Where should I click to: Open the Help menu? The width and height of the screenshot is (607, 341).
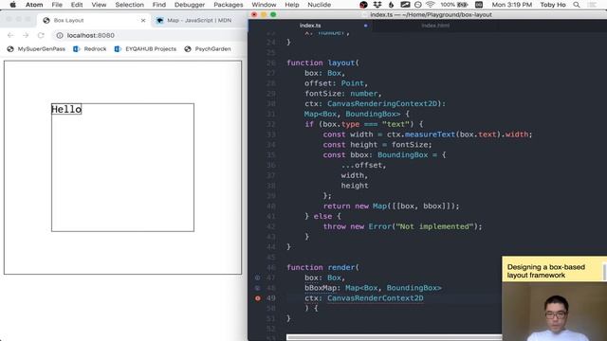coord(292,5)
